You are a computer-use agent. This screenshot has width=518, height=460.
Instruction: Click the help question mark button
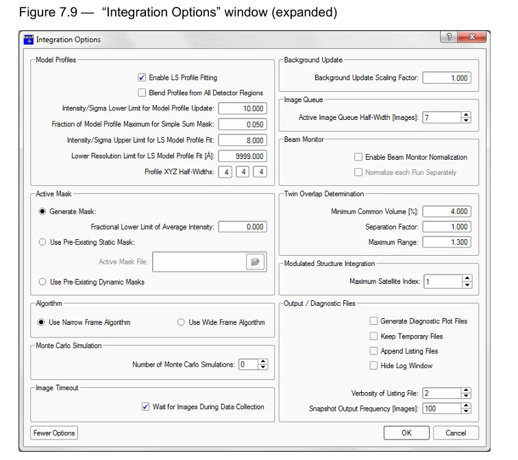(x=449, y=38)
